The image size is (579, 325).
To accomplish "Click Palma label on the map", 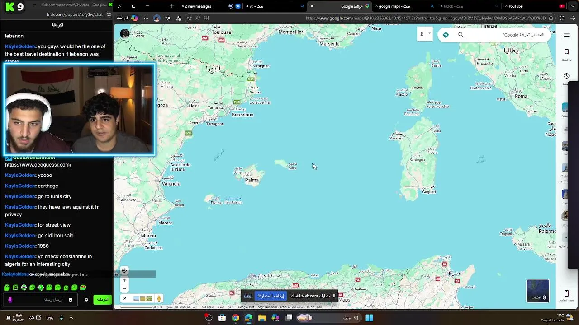I will point(252,180).
